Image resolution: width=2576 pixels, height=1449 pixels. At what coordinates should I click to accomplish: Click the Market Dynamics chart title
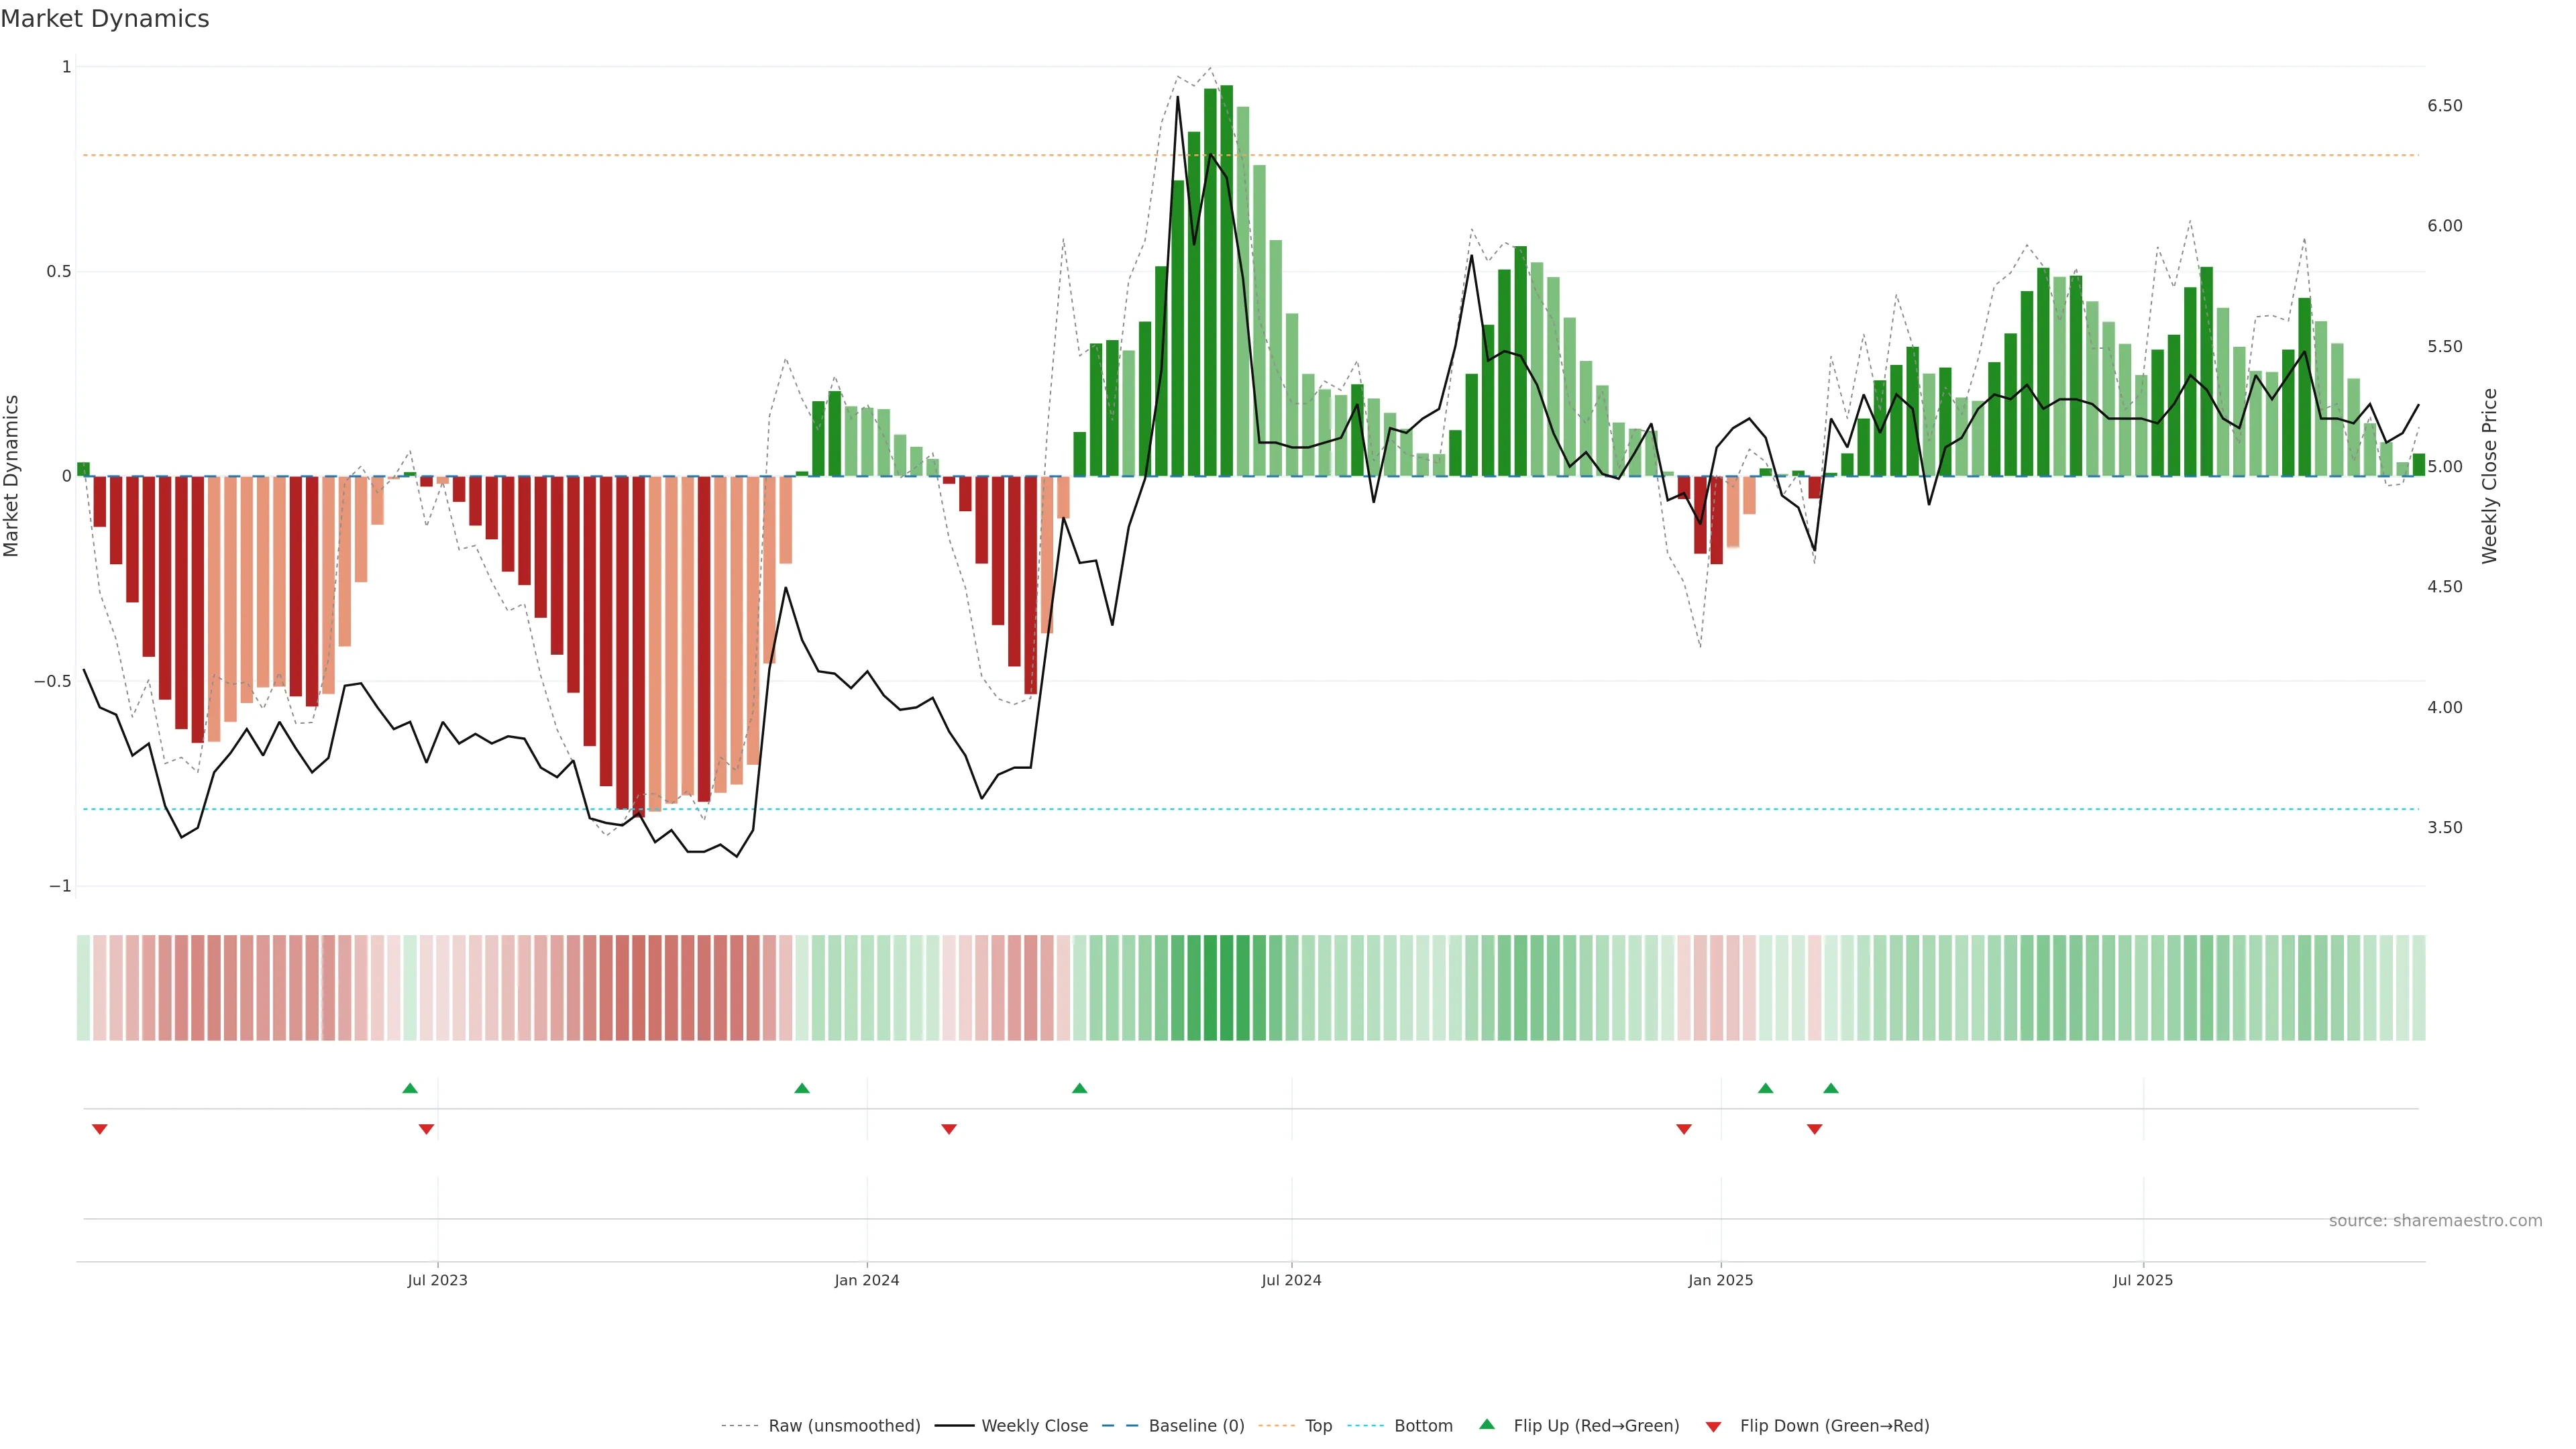[105, 19]
